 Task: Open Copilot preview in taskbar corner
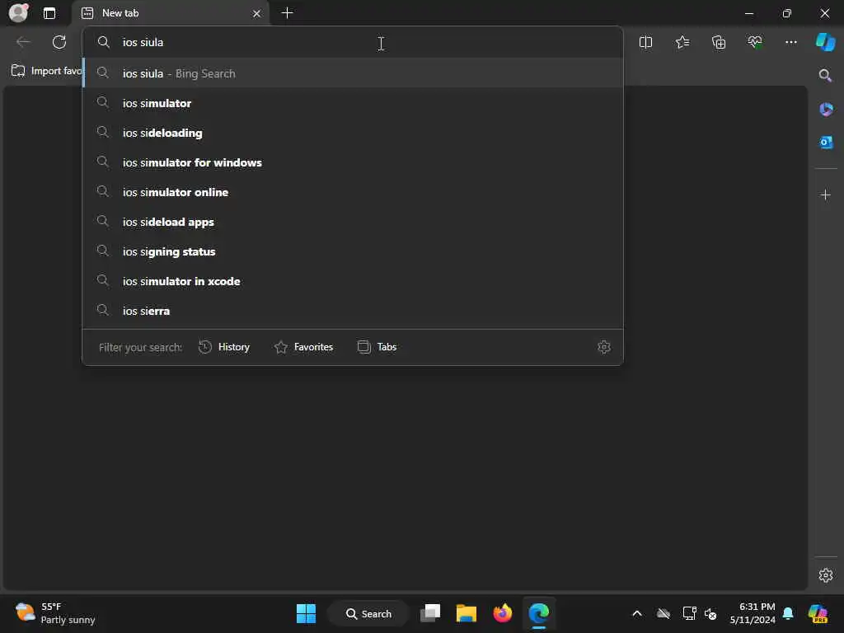[818, 613]
